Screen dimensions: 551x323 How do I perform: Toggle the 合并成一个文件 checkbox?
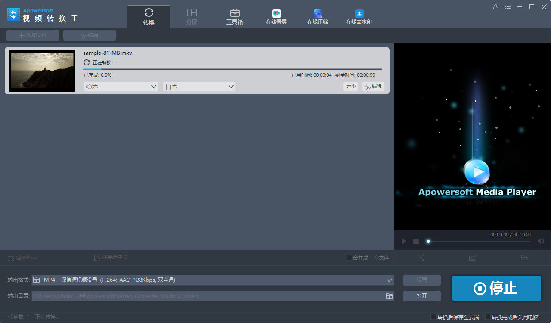pyautogui.click(x=349, y=258)
